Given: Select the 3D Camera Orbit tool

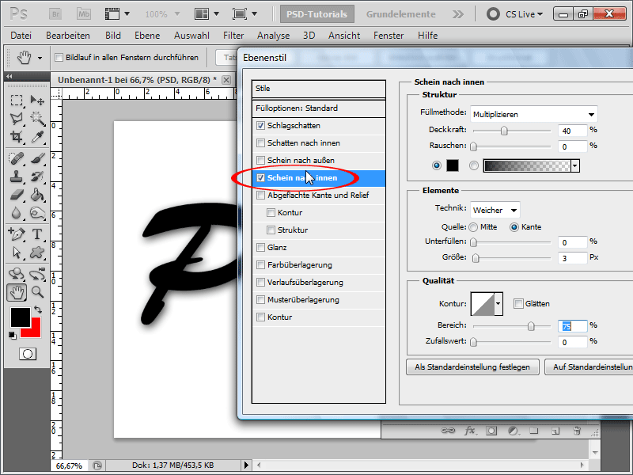Looking at the screenshot, I should click(37, 274).
